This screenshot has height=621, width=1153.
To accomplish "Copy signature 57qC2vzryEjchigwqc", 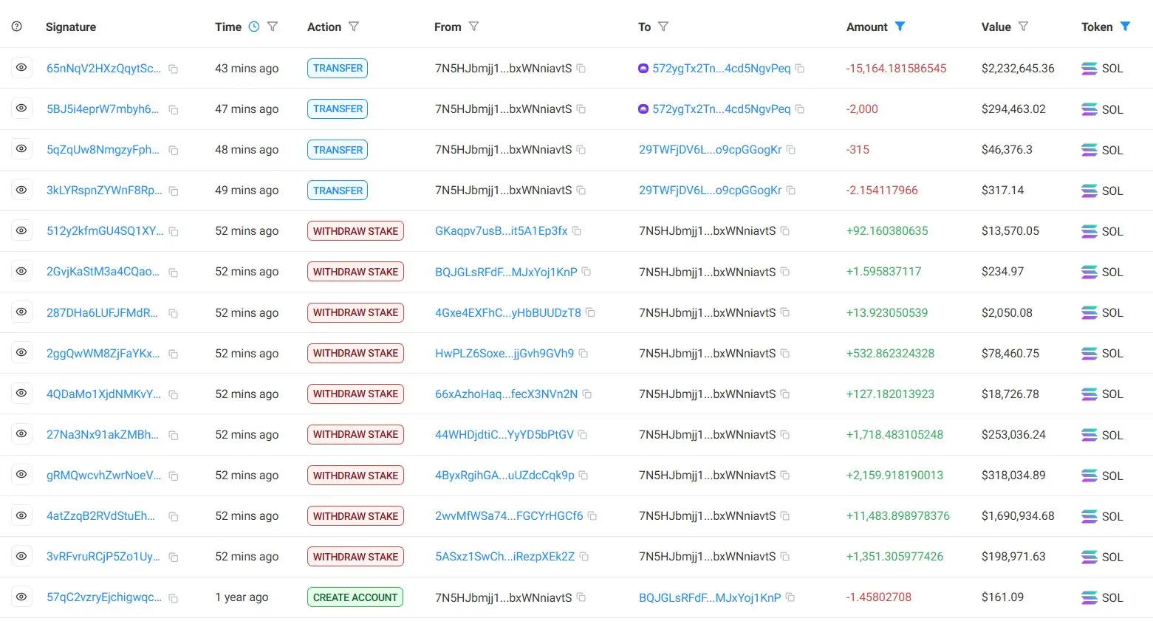I will pos(174,598).
